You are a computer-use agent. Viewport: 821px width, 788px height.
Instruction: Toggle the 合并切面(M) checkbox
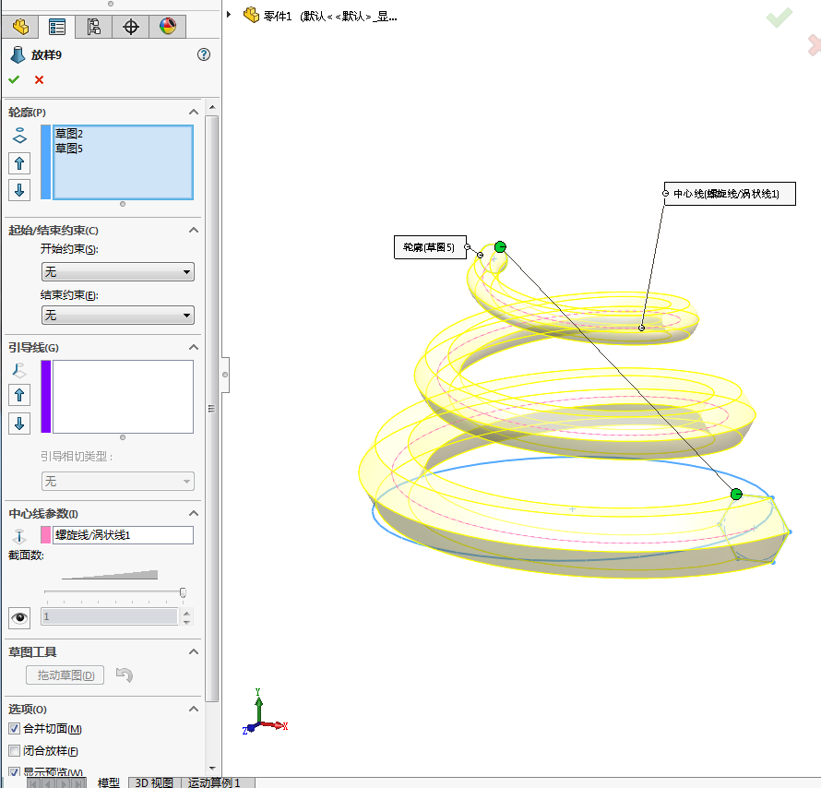[14, 729]
